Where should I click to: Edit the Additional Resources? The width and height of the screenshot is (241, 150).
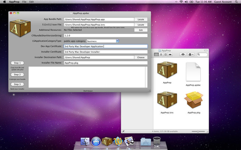pyautogui.click(x=141, y=30)
